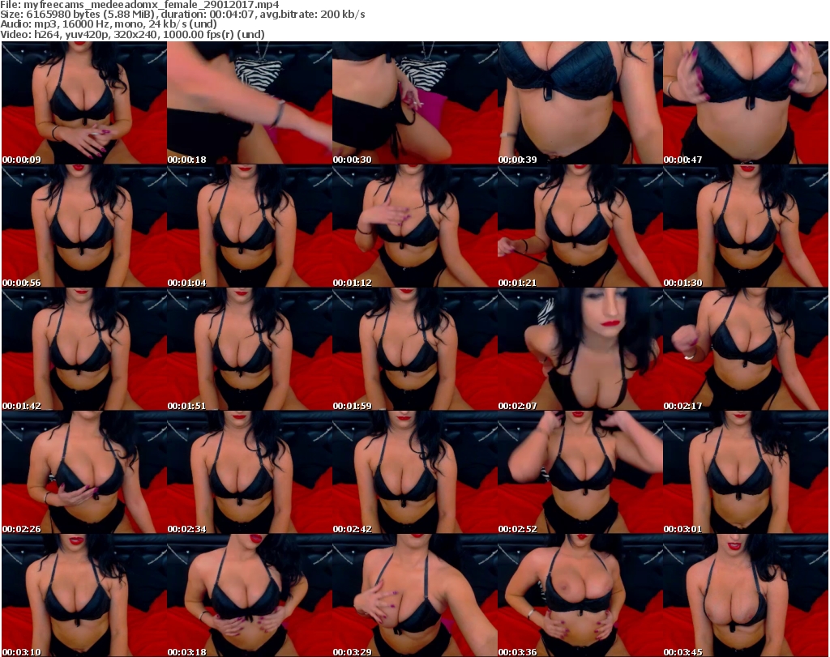This screenshot has width=830, height=657.
Task: Open the frame stamped 00:03:45
Action: 746,595
